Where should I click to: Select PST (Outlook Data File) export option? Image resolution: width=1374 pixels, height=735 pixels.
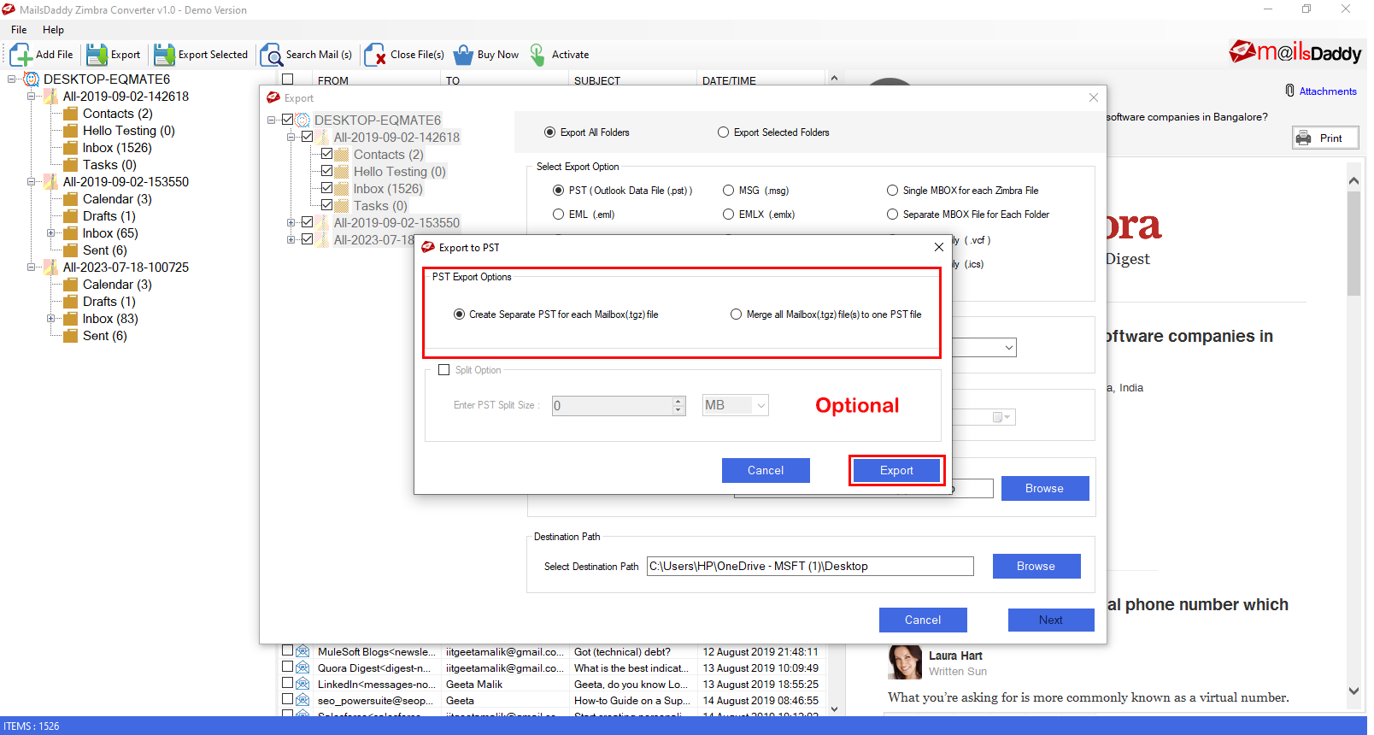[558, 191]
